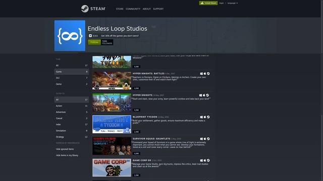Image resolution: width=323 pixels, height=181 pixels.
Task: Open Hyper Knights: Battles thumbnail
Action: click(112, 80)
